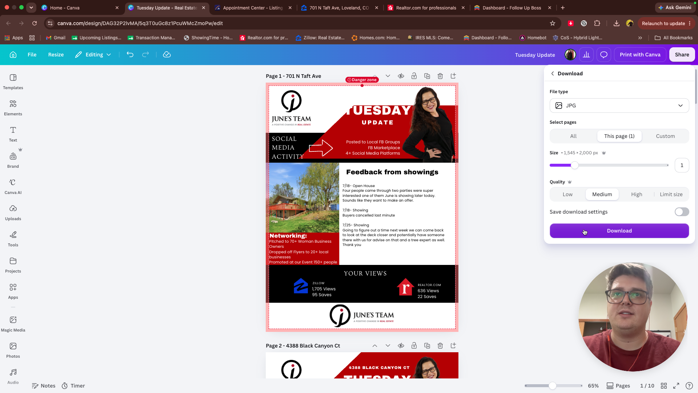Choose Limit size quality option
The height and width of the screenshot is (393, 698).
[x=671, y=194]
